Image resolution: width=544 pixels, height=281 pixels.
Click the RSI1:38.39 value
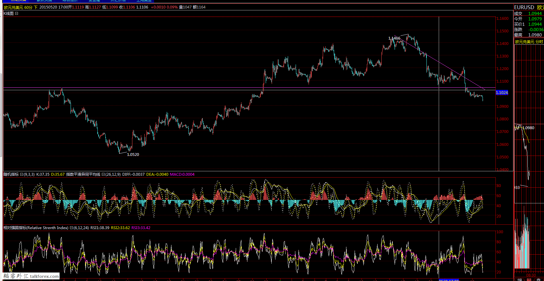pos(100,228)
